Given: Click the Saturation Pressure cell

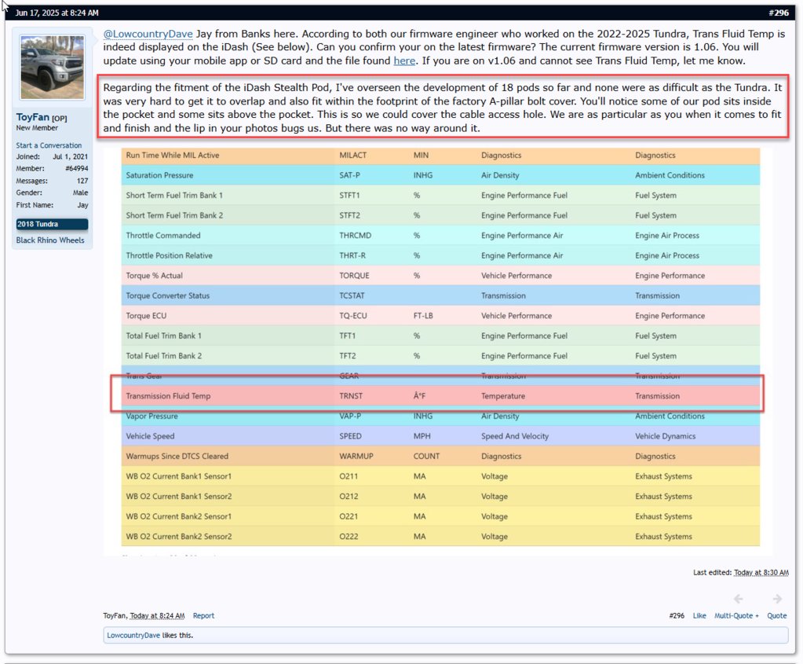Looking at the screenshot, I should pos(159,175).
